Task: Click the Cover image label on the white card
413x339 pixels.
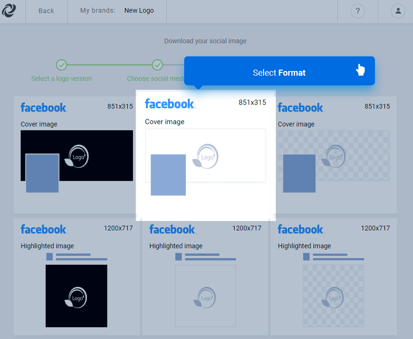Action: click(x=164, y=122)
